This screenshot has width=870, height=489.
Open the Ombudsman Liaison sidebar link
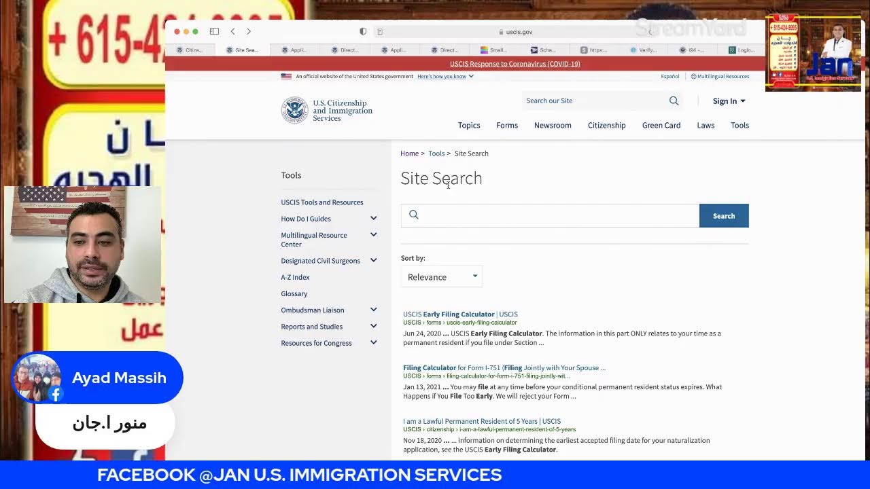click(313, 310)
